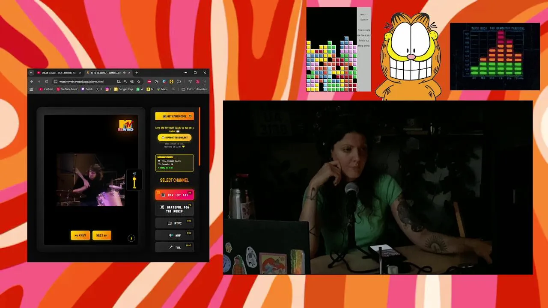Click the yellow extension icon in toolbar

[x=171, y=81]
